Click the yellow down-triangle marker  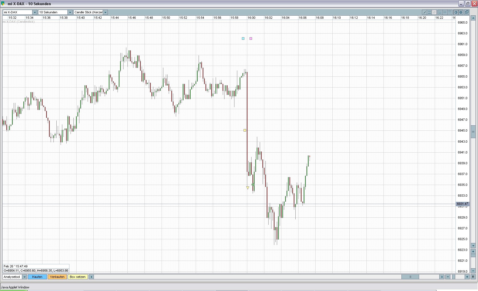click(x=248, y=188)
